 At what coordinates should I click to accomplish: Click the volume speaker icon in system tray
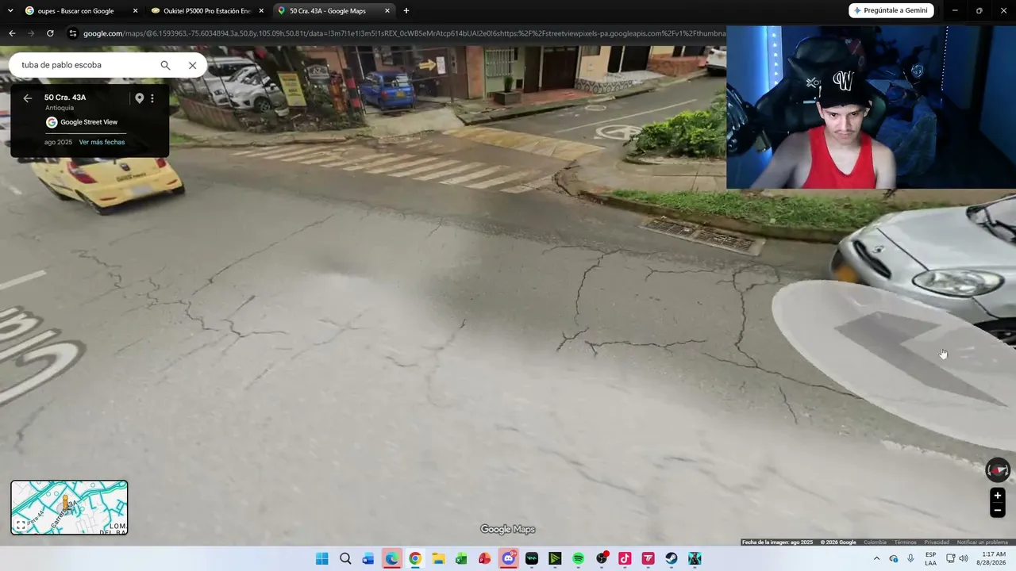(x=964, y=558)
